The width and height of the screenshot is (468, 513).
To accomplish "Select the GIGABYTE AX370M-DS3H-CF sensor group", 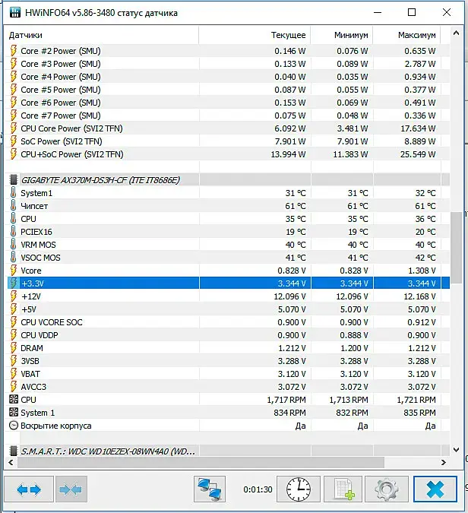I will click(x=227, y=180).
